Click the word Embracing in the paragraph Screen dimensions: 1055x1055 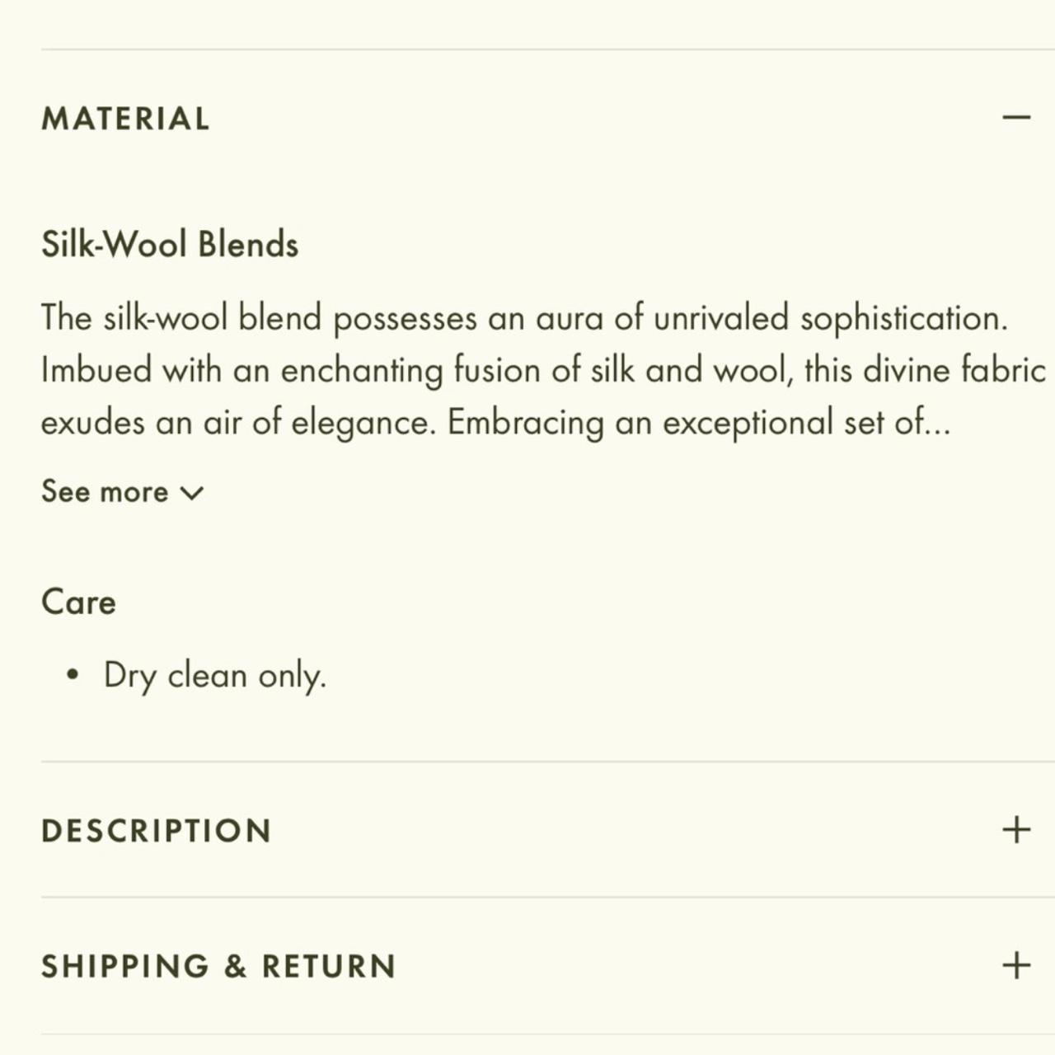click(526, 424)
